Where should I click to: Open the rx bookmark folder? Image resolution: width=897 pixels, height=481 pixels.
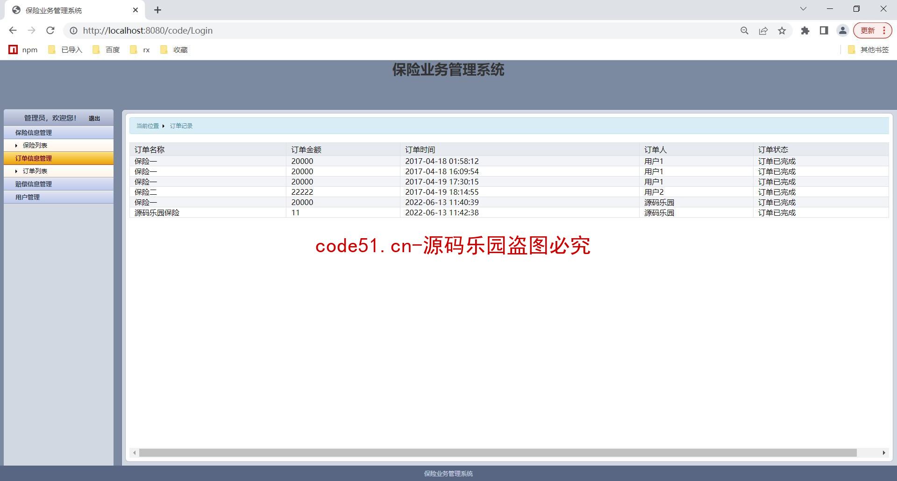click(140, 50)
